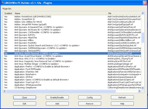Select Application: FireFox row
This screenshot has width=148, height=109.
pyautogui.click(x=72, y=67)
